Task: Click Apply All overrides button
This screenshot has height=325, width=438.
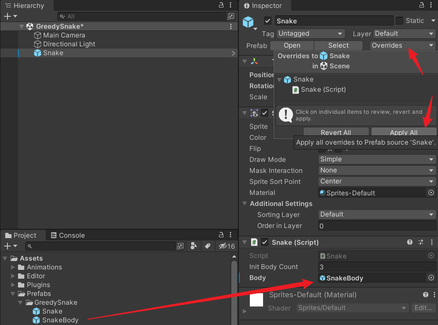Action: click(x=404, y=132)
